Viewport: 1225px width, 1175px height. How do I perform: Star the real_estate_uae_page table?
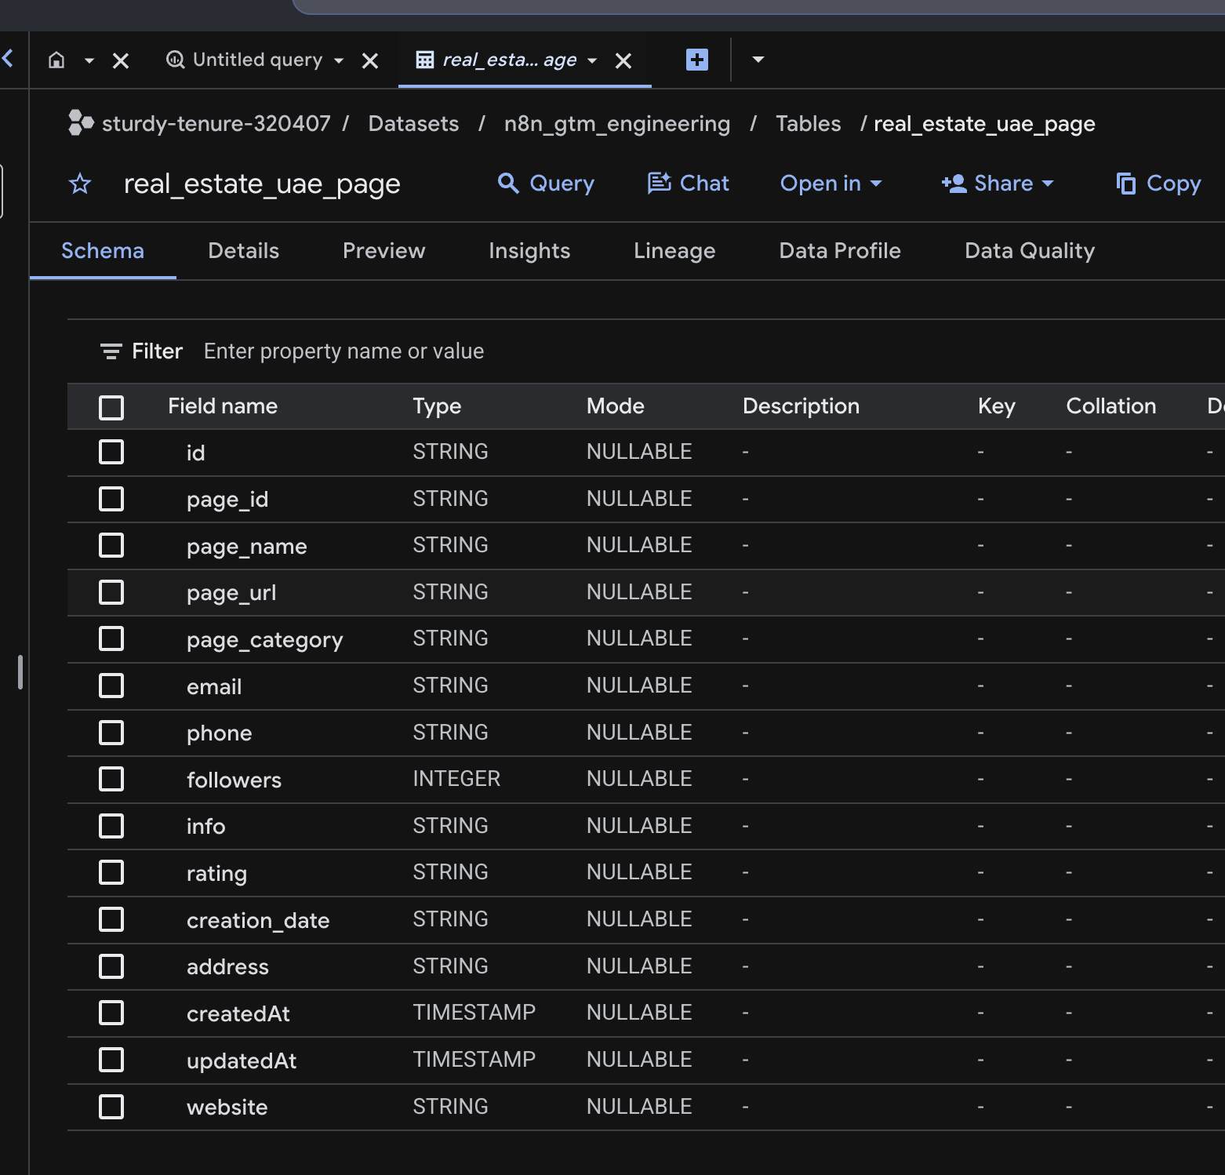pyautogui.click(x=80, y=184)
